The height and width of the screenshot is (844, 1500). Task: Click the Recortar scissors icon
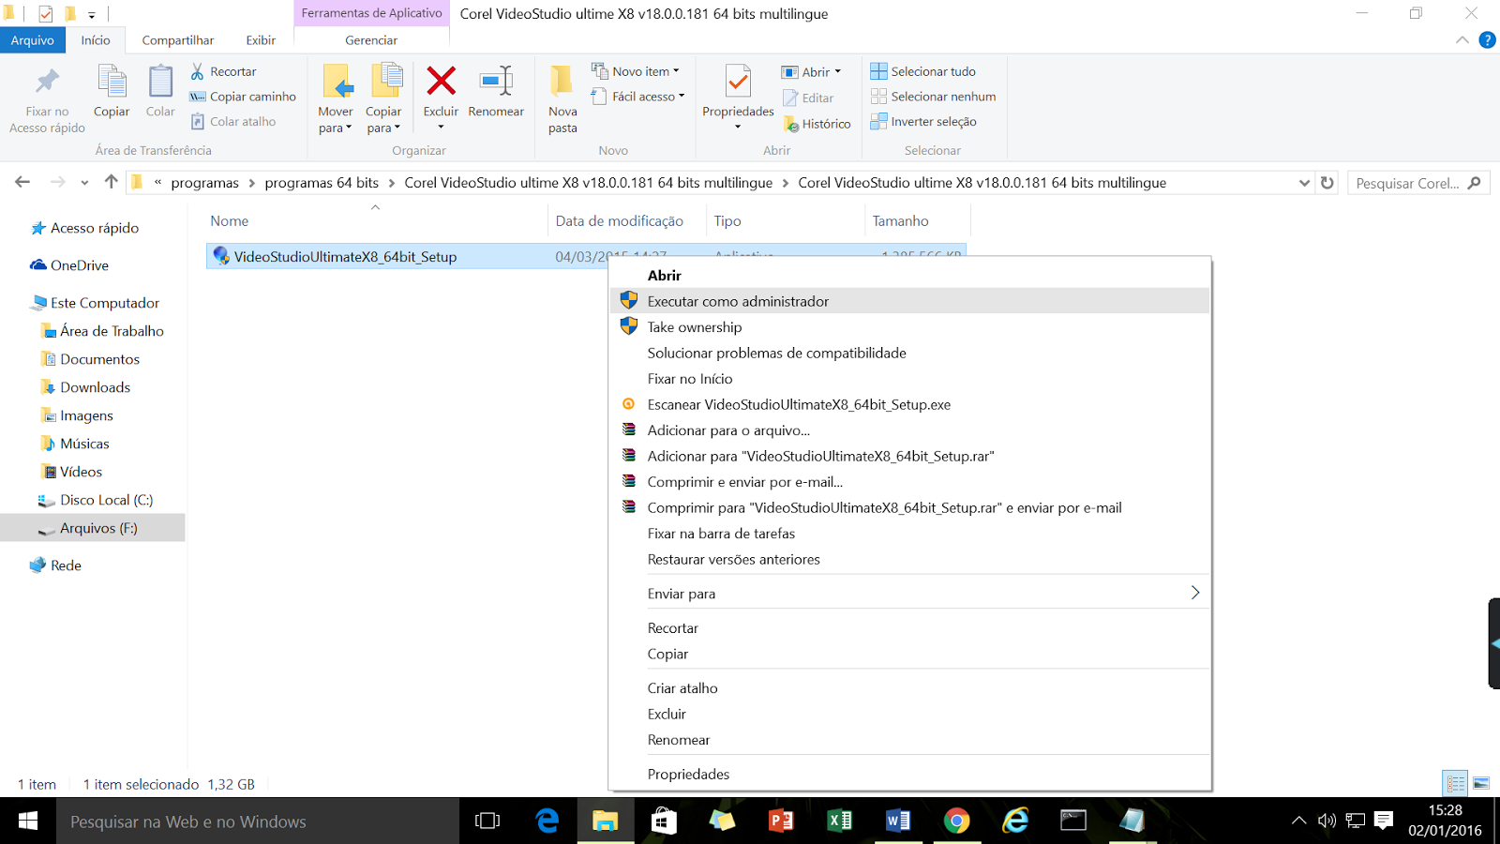(197, 70)
